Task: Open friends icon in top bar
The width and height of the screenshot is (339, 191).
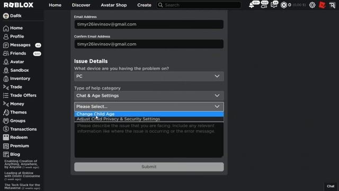Action: (264, 5)
